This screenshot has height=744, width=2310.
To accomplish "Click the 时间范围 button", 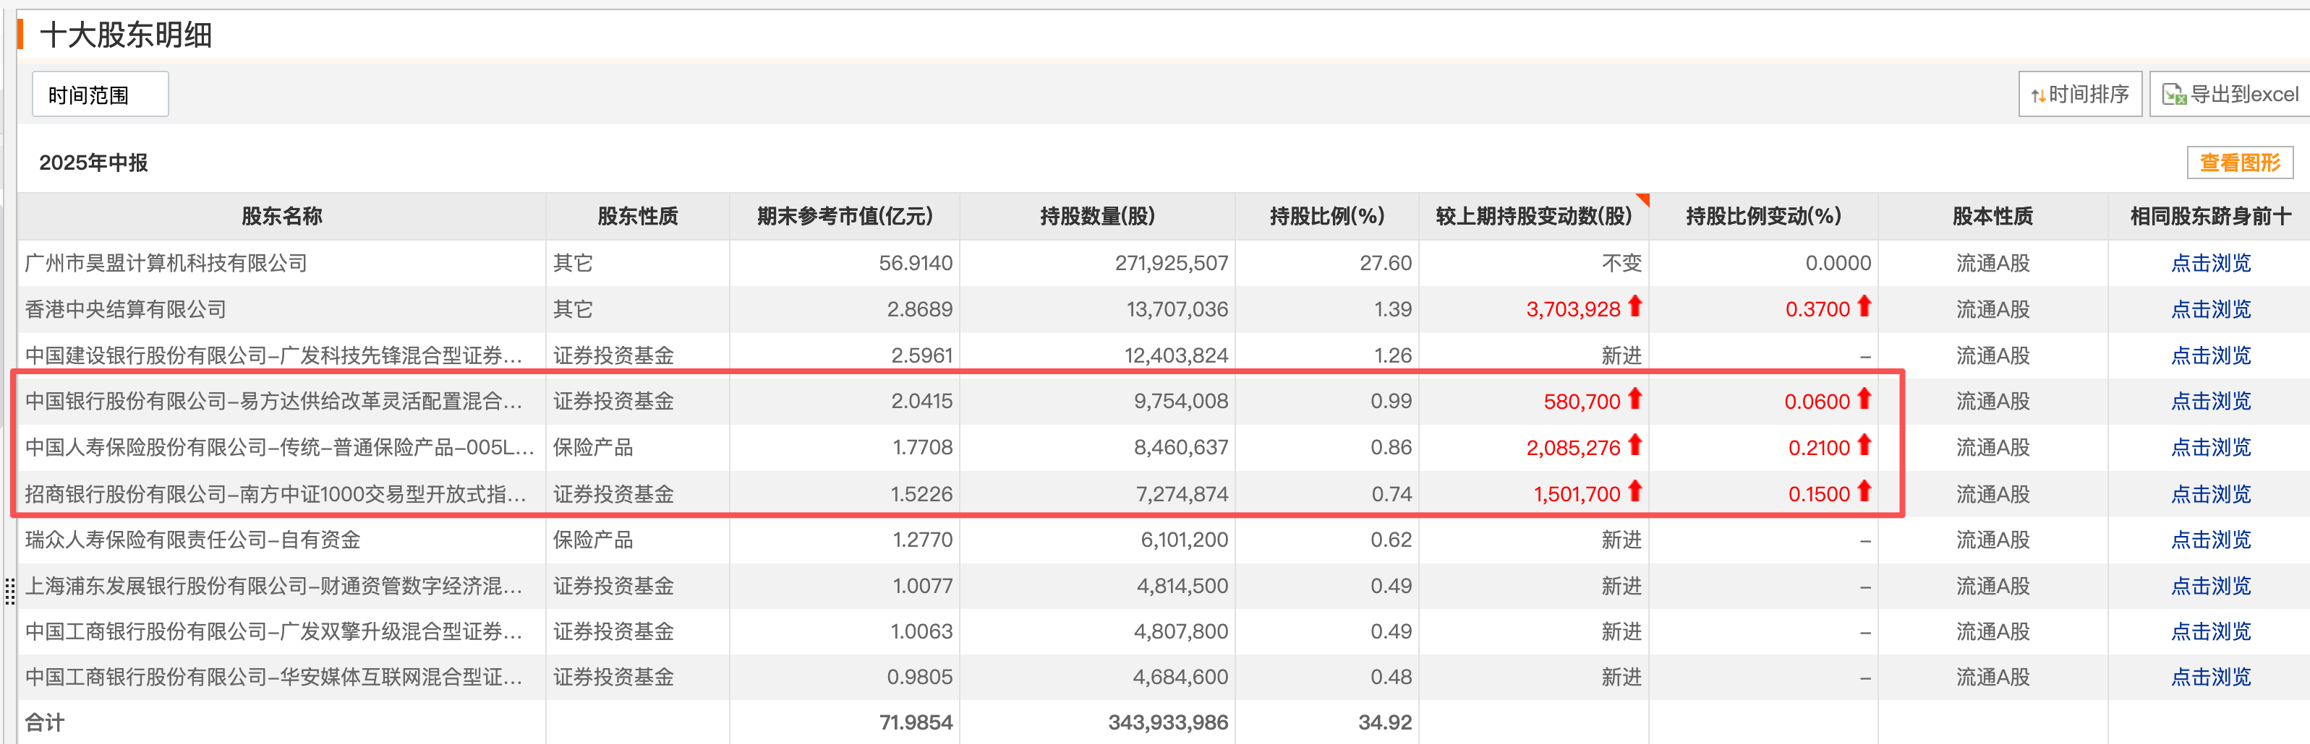I will (x=100, y=94).
